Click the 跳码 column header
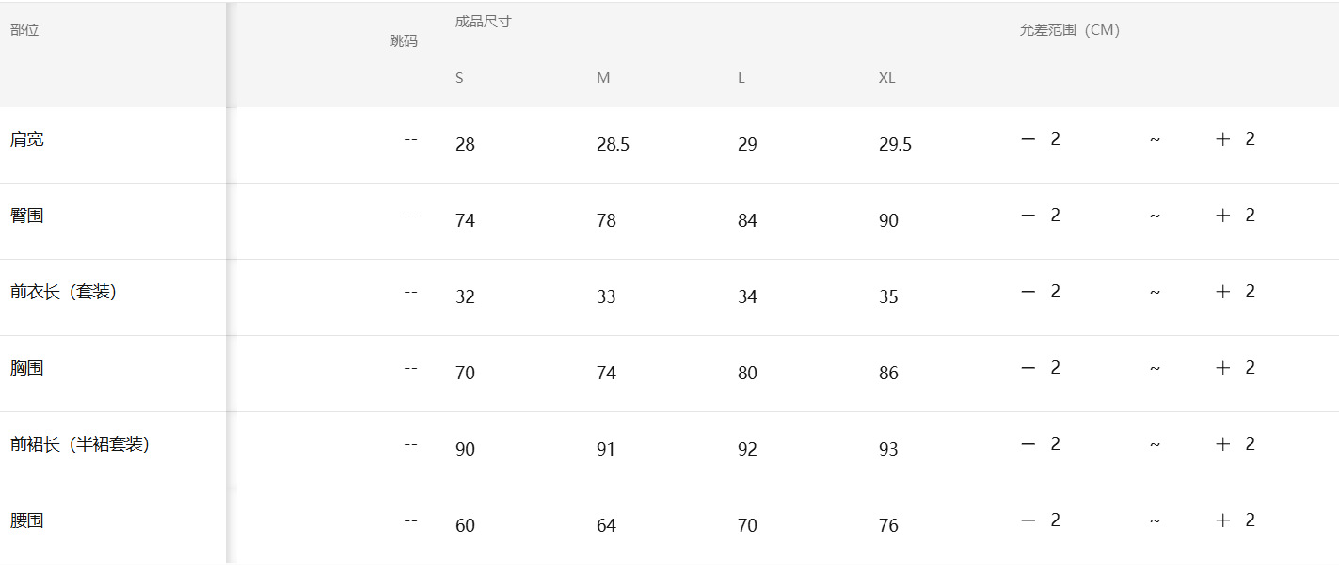Image resolution: width=1339 pixels, height=576 pixels. (403, 41)
